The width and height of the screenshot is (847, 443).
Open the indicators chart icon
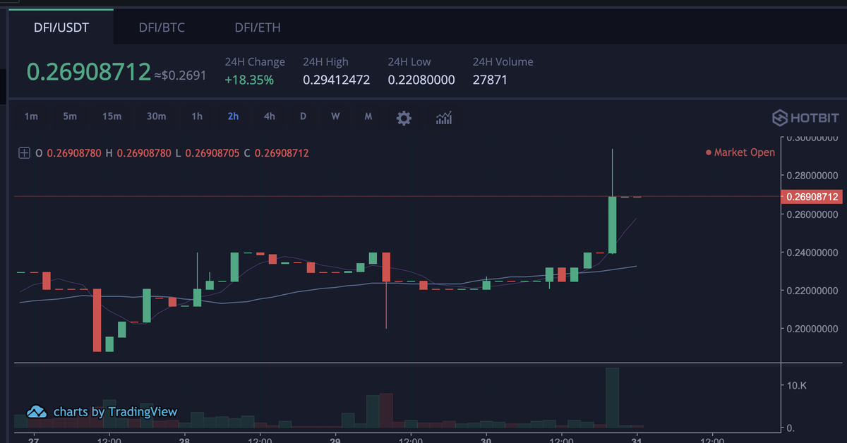pyautogui.click(x=444, y=118)
